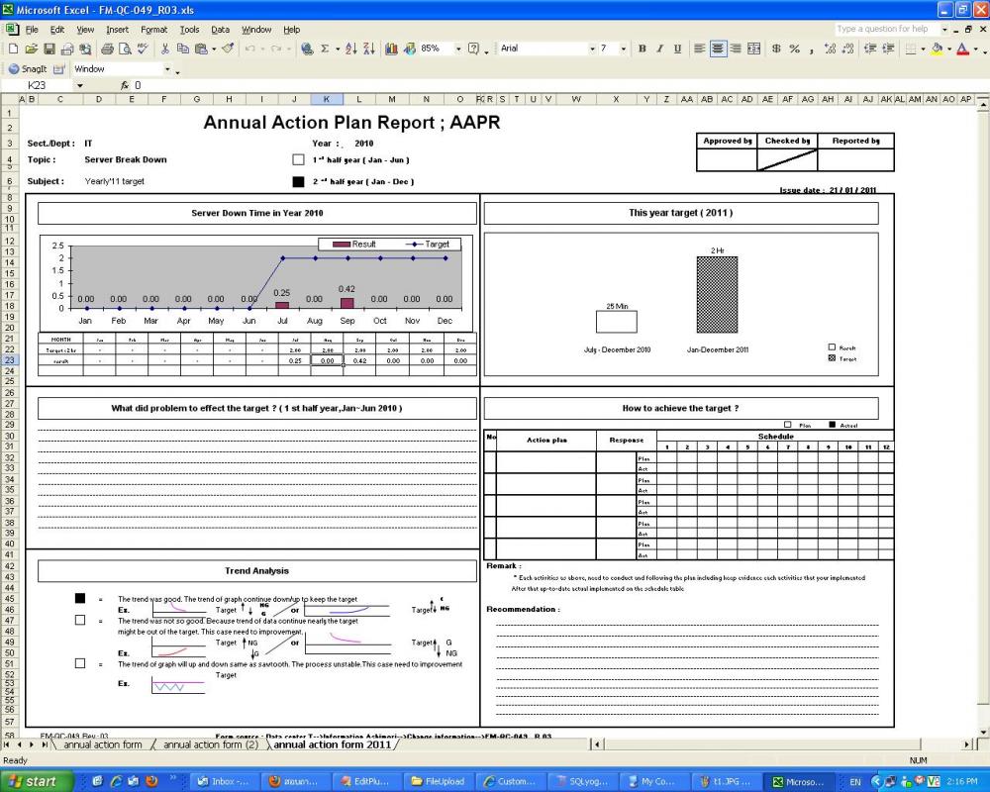The image size is (990, 792).
Task: Print the sheet using the printer icon
Action: 107,49
